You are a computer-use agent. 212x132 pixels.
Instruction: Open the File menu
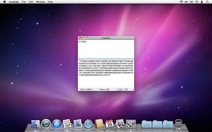point(24,2)
